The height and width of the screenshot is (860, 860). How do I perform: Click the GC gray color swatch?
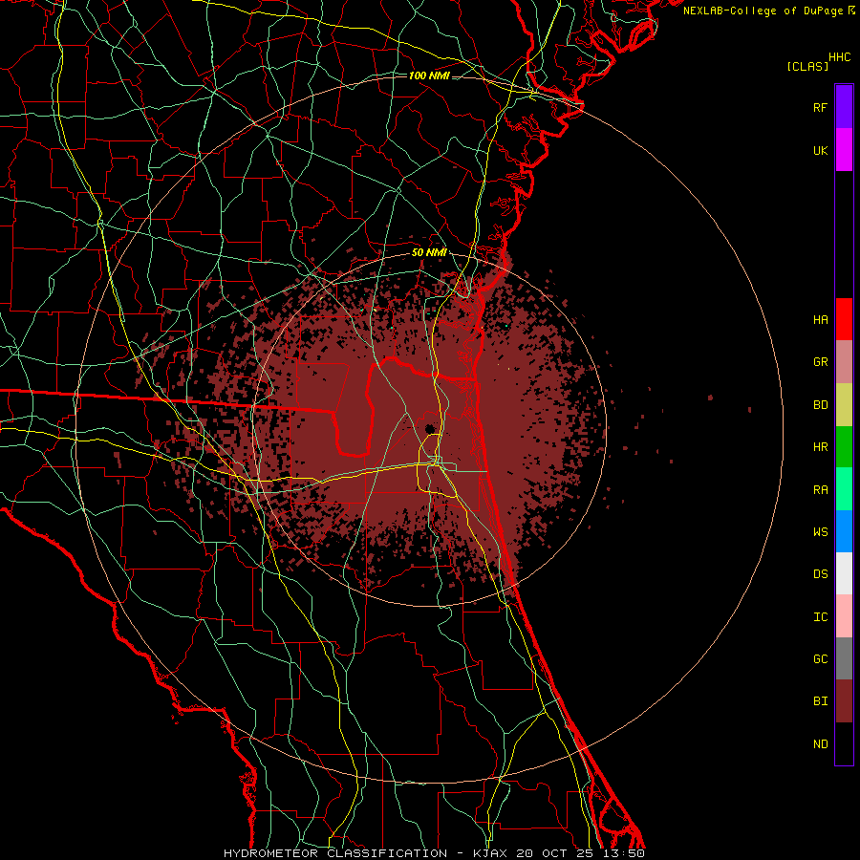[844, 658]
